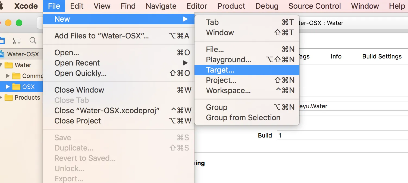Open the find navigator magnifier icon

pyautogui.click(x=33, y=41)
